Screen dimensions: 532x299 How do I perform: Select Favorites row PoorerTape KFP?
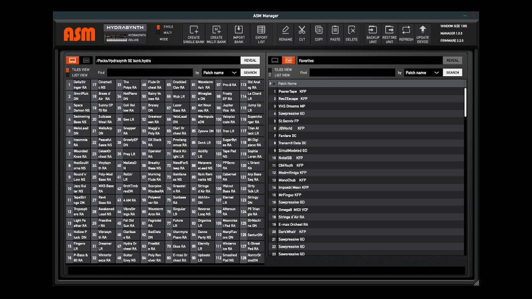[366, 91]
